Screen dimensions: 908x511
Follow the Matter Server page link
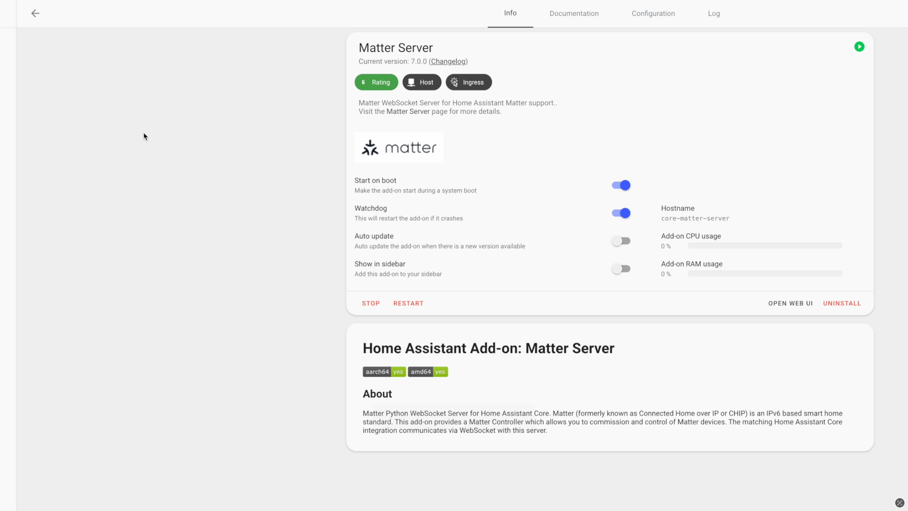click(408, 111)
